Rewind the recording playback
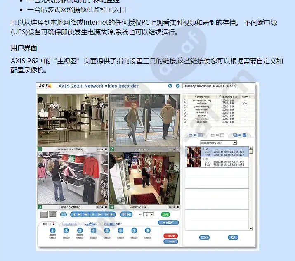295x261 pixels. pyautogui.click(x=79, y=214)
